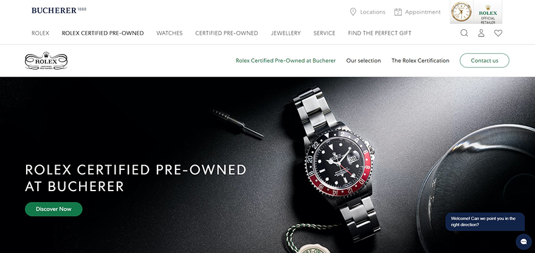Click the Locations pin icon
This screenshot has height=253, width=535.
click(x=353, y=12)
